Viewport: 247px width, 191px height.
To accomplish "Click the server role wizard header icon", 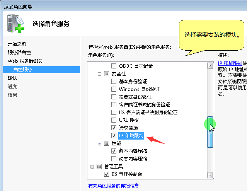I will pos(15,24).
